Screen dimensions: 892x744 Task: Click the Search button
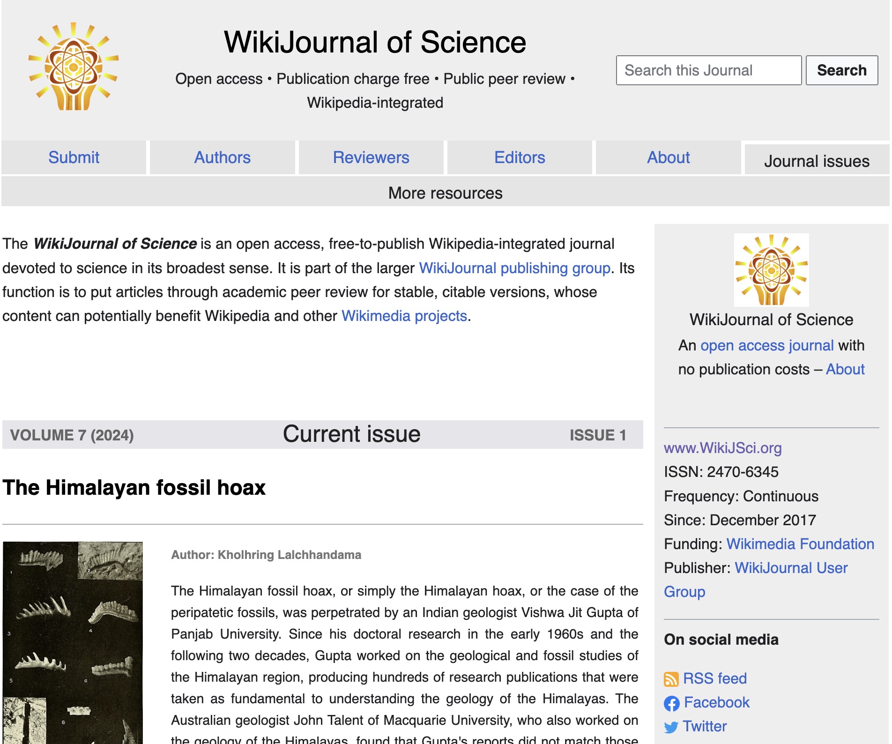tap(841, 70)
